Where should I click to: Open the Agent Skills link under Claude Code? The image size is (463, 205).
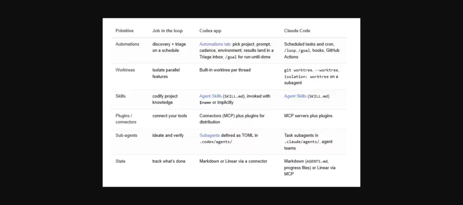coord(295,96)
